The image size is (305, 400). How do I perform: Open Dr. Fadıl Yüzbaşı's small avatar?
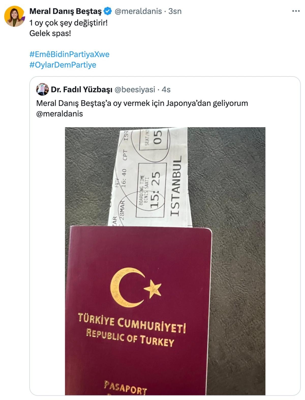point(42,89)
